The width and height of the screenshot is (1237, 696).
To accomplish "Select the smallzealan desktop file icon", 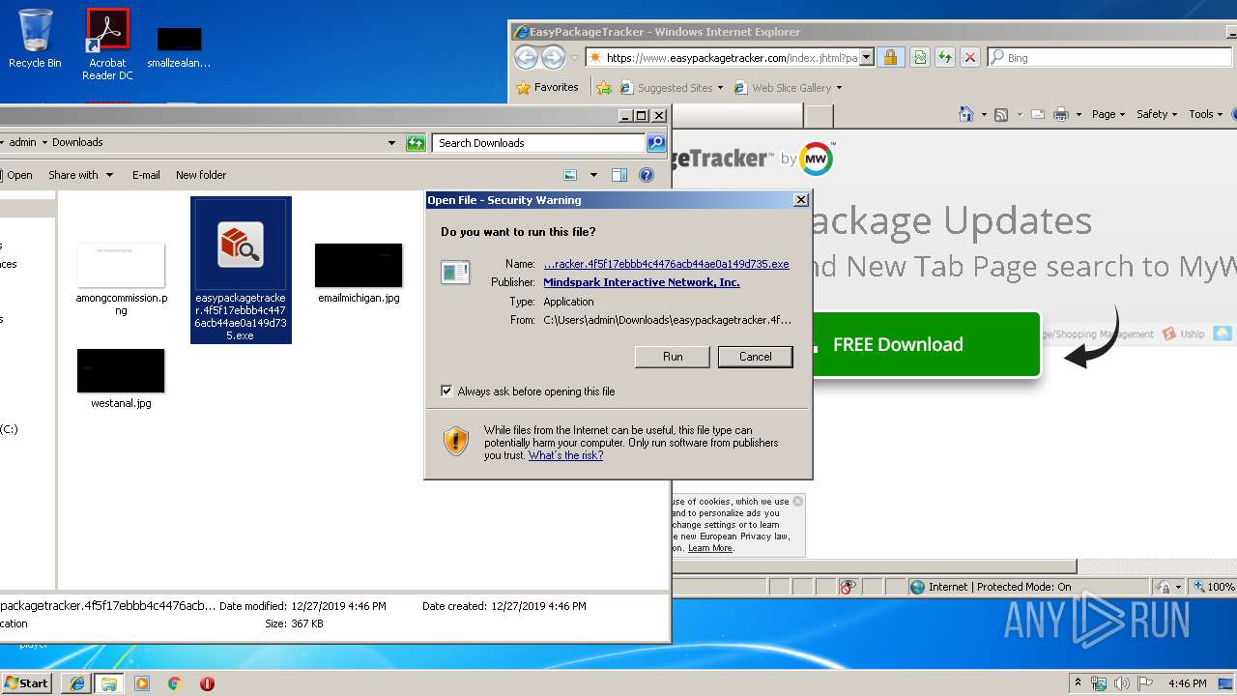I will pyautogui.click(x=179, y=47).
